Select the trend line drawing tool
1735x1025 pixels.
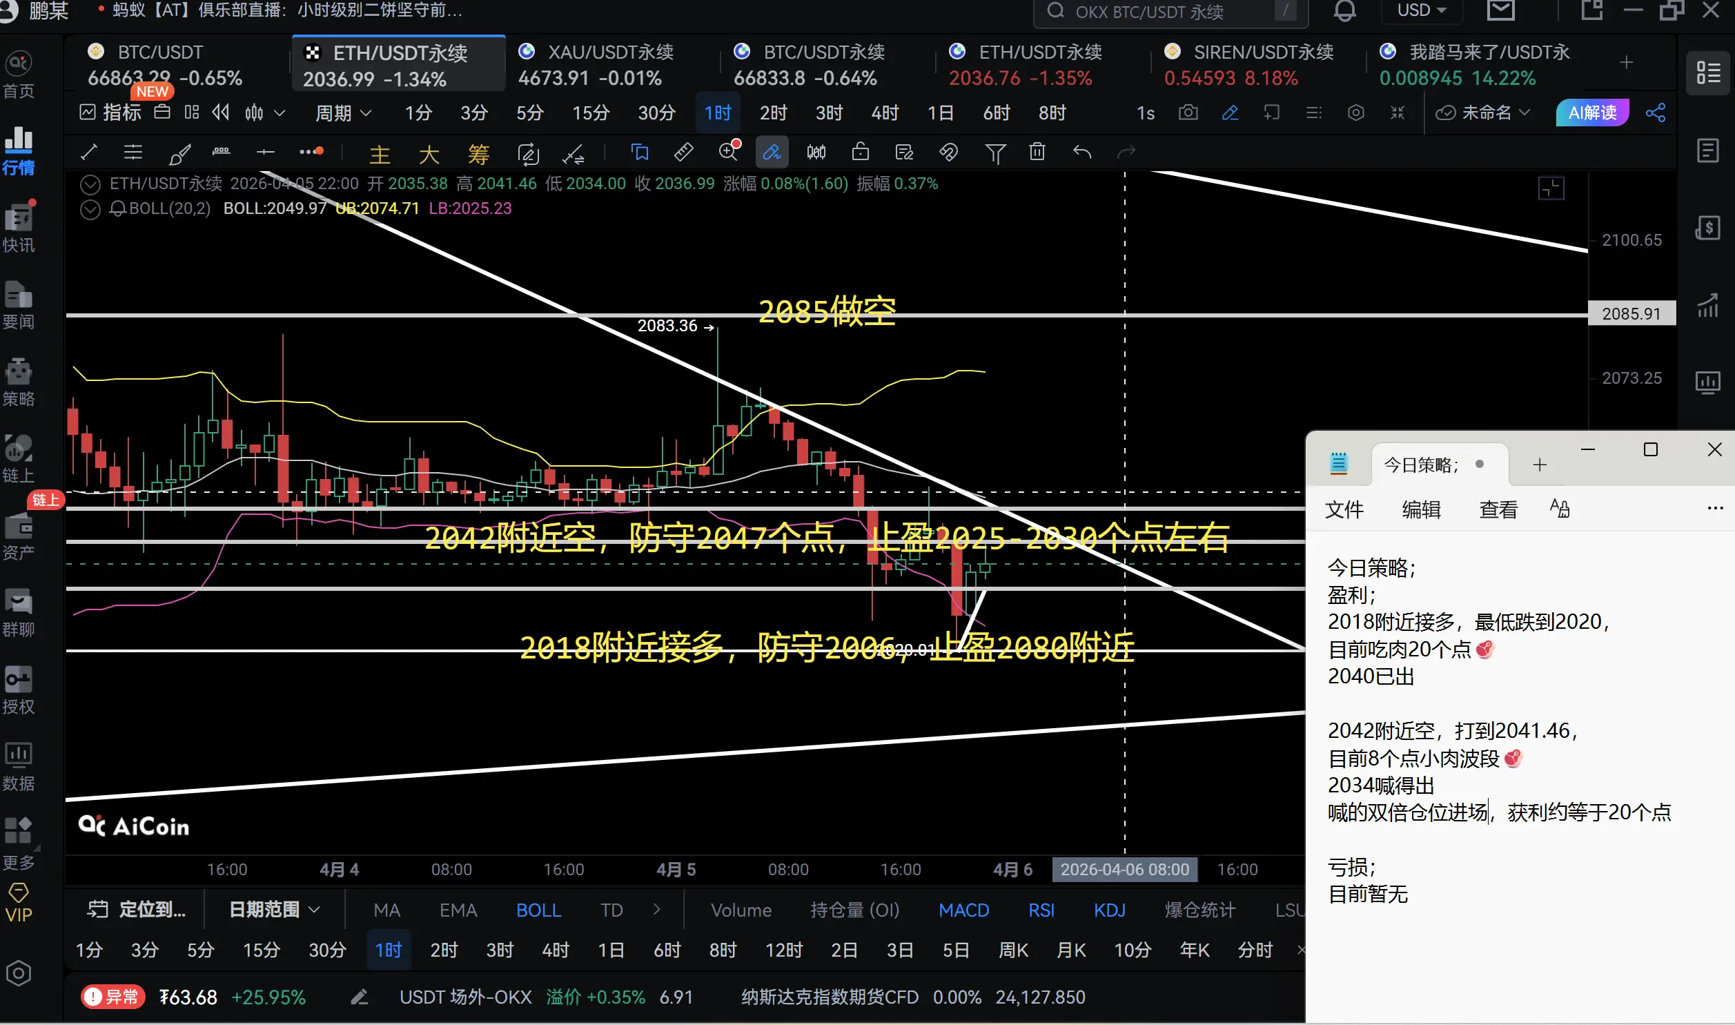pyautogui.click(x=89, y=152)
